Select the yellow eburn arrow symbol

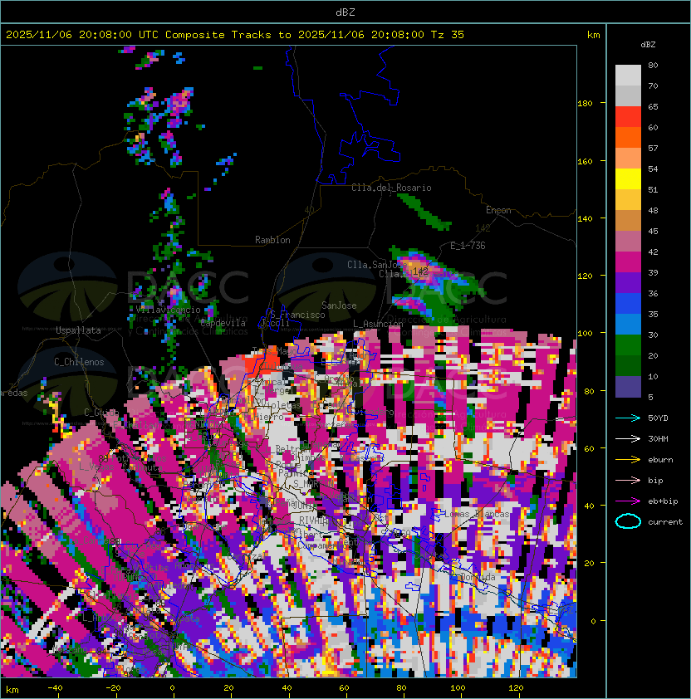628,459
